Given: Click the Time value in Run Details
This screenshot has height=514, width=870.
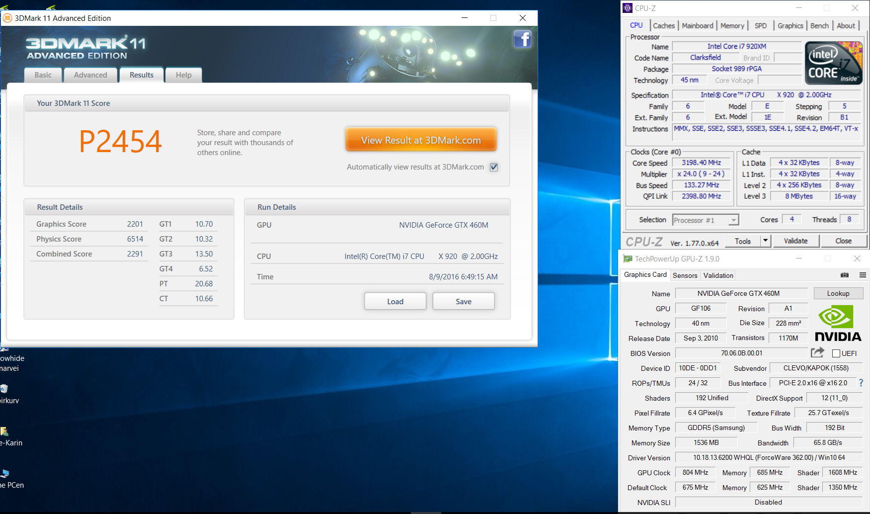Looking at the screenshot, I should (463, 277).
